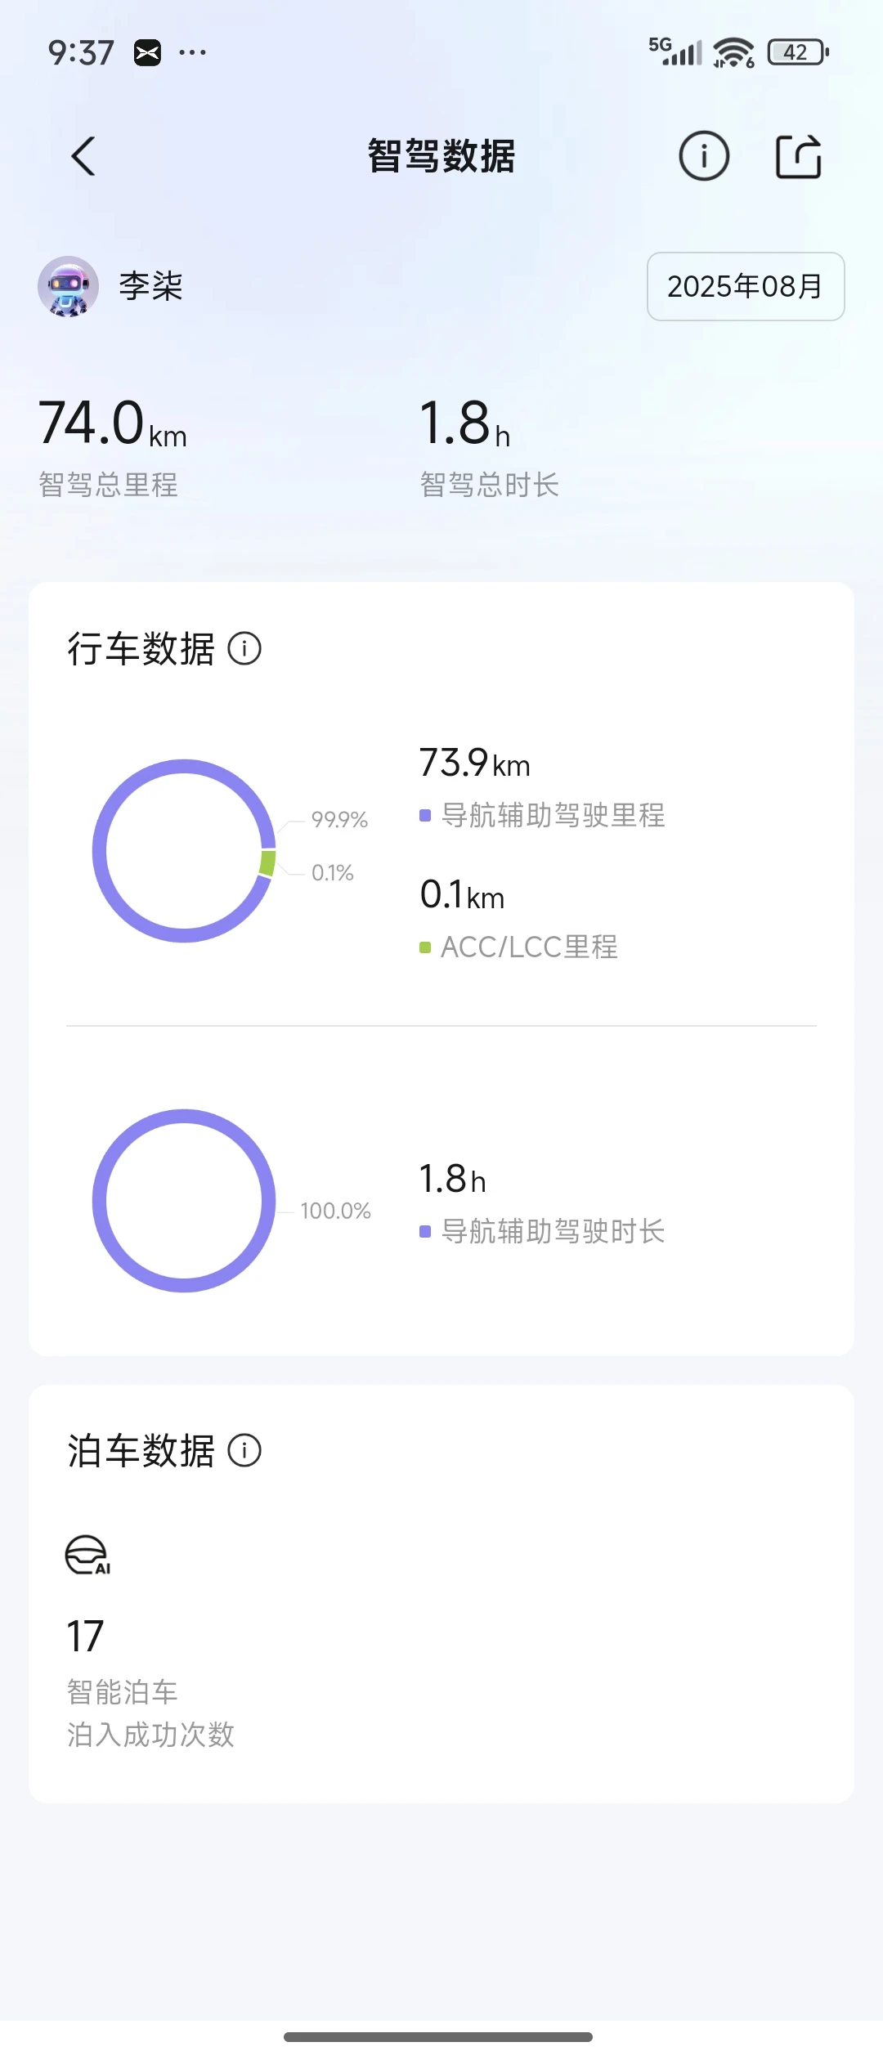Select the purple 导航辅助驾驶里程 legend marker
This screenshot has height=2060, width=883.
point(425,815)
